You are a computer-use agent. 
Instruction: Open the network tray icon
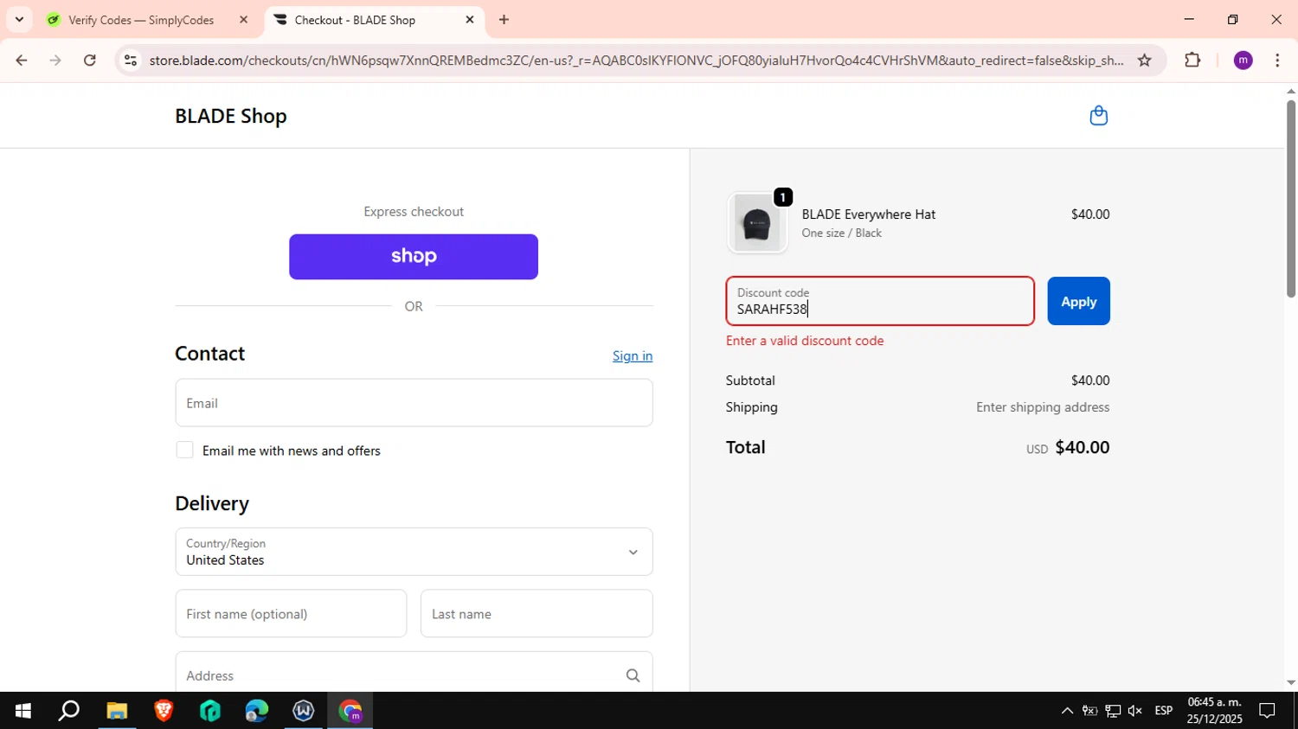pos(1113,711)
